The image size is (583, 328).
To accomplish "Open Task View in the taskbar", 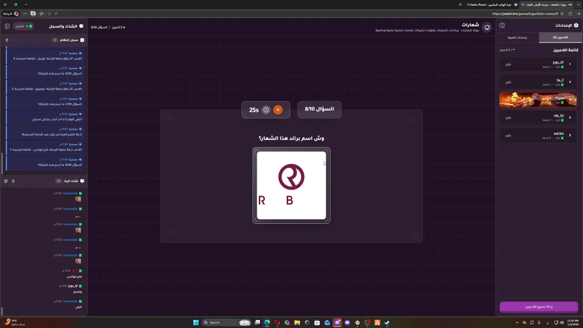I will 257,323.
